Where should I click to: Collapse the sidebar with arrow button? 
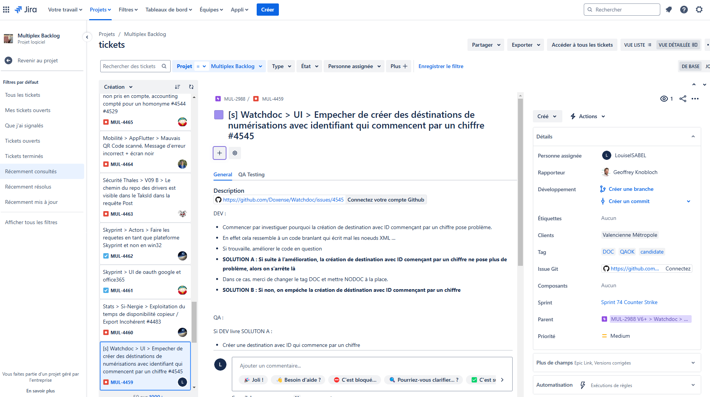(x=87, y=37)
